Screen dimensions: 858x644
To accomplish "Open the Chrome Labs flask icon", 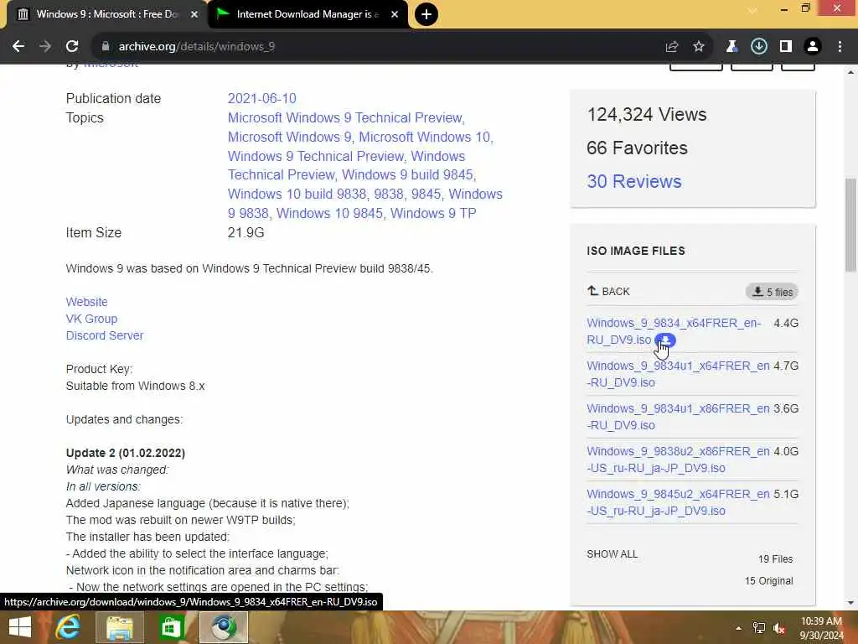I will [731, 47].
